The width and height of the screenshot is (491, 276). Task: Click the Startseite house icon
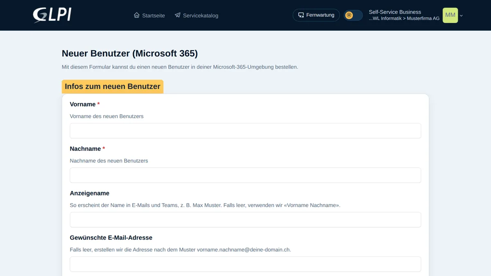(x=137, y=15)
